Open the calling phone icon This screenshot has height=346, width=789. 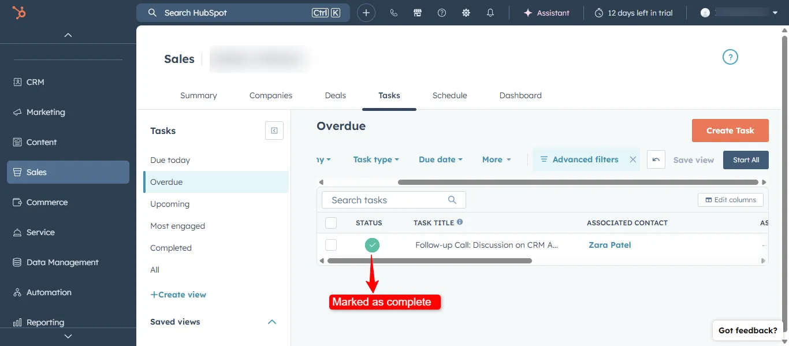tap(394, 13)
